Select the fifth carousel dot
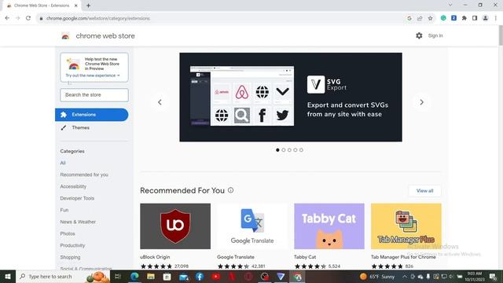The height and width of the screenshot is (283, 503). click(301, 150)
